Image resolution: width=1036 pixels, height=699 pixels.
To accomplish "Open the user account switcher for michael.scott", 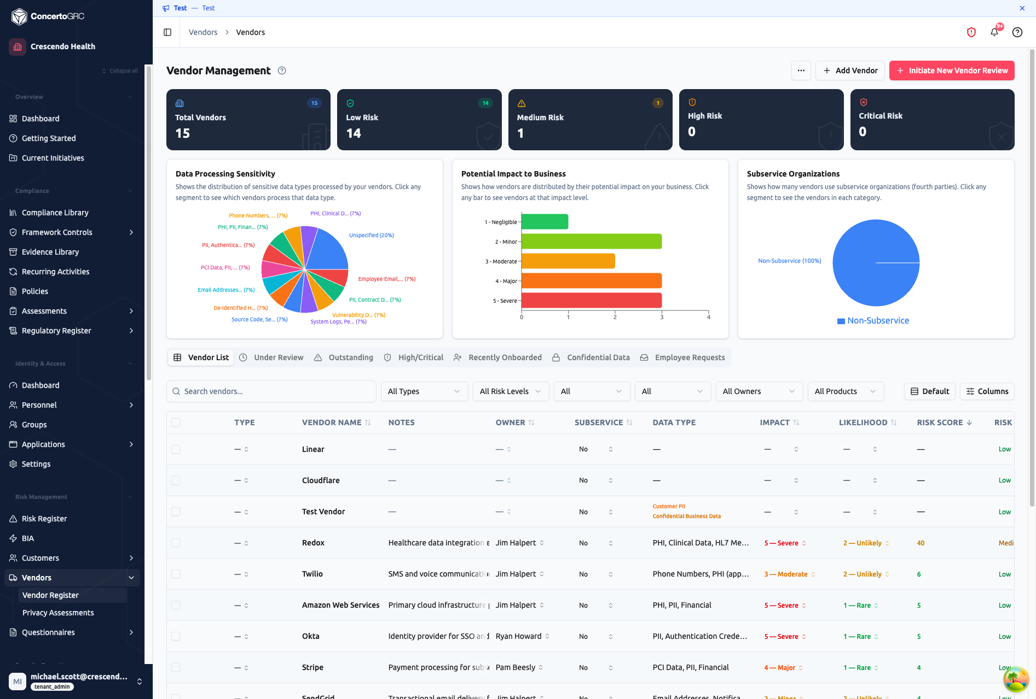I will 140,681.
